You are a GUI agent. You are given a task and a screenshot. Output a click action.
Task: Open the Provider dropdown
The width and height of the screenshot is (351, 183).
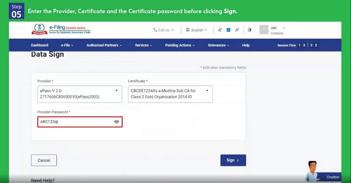click(x=79, y=94)
